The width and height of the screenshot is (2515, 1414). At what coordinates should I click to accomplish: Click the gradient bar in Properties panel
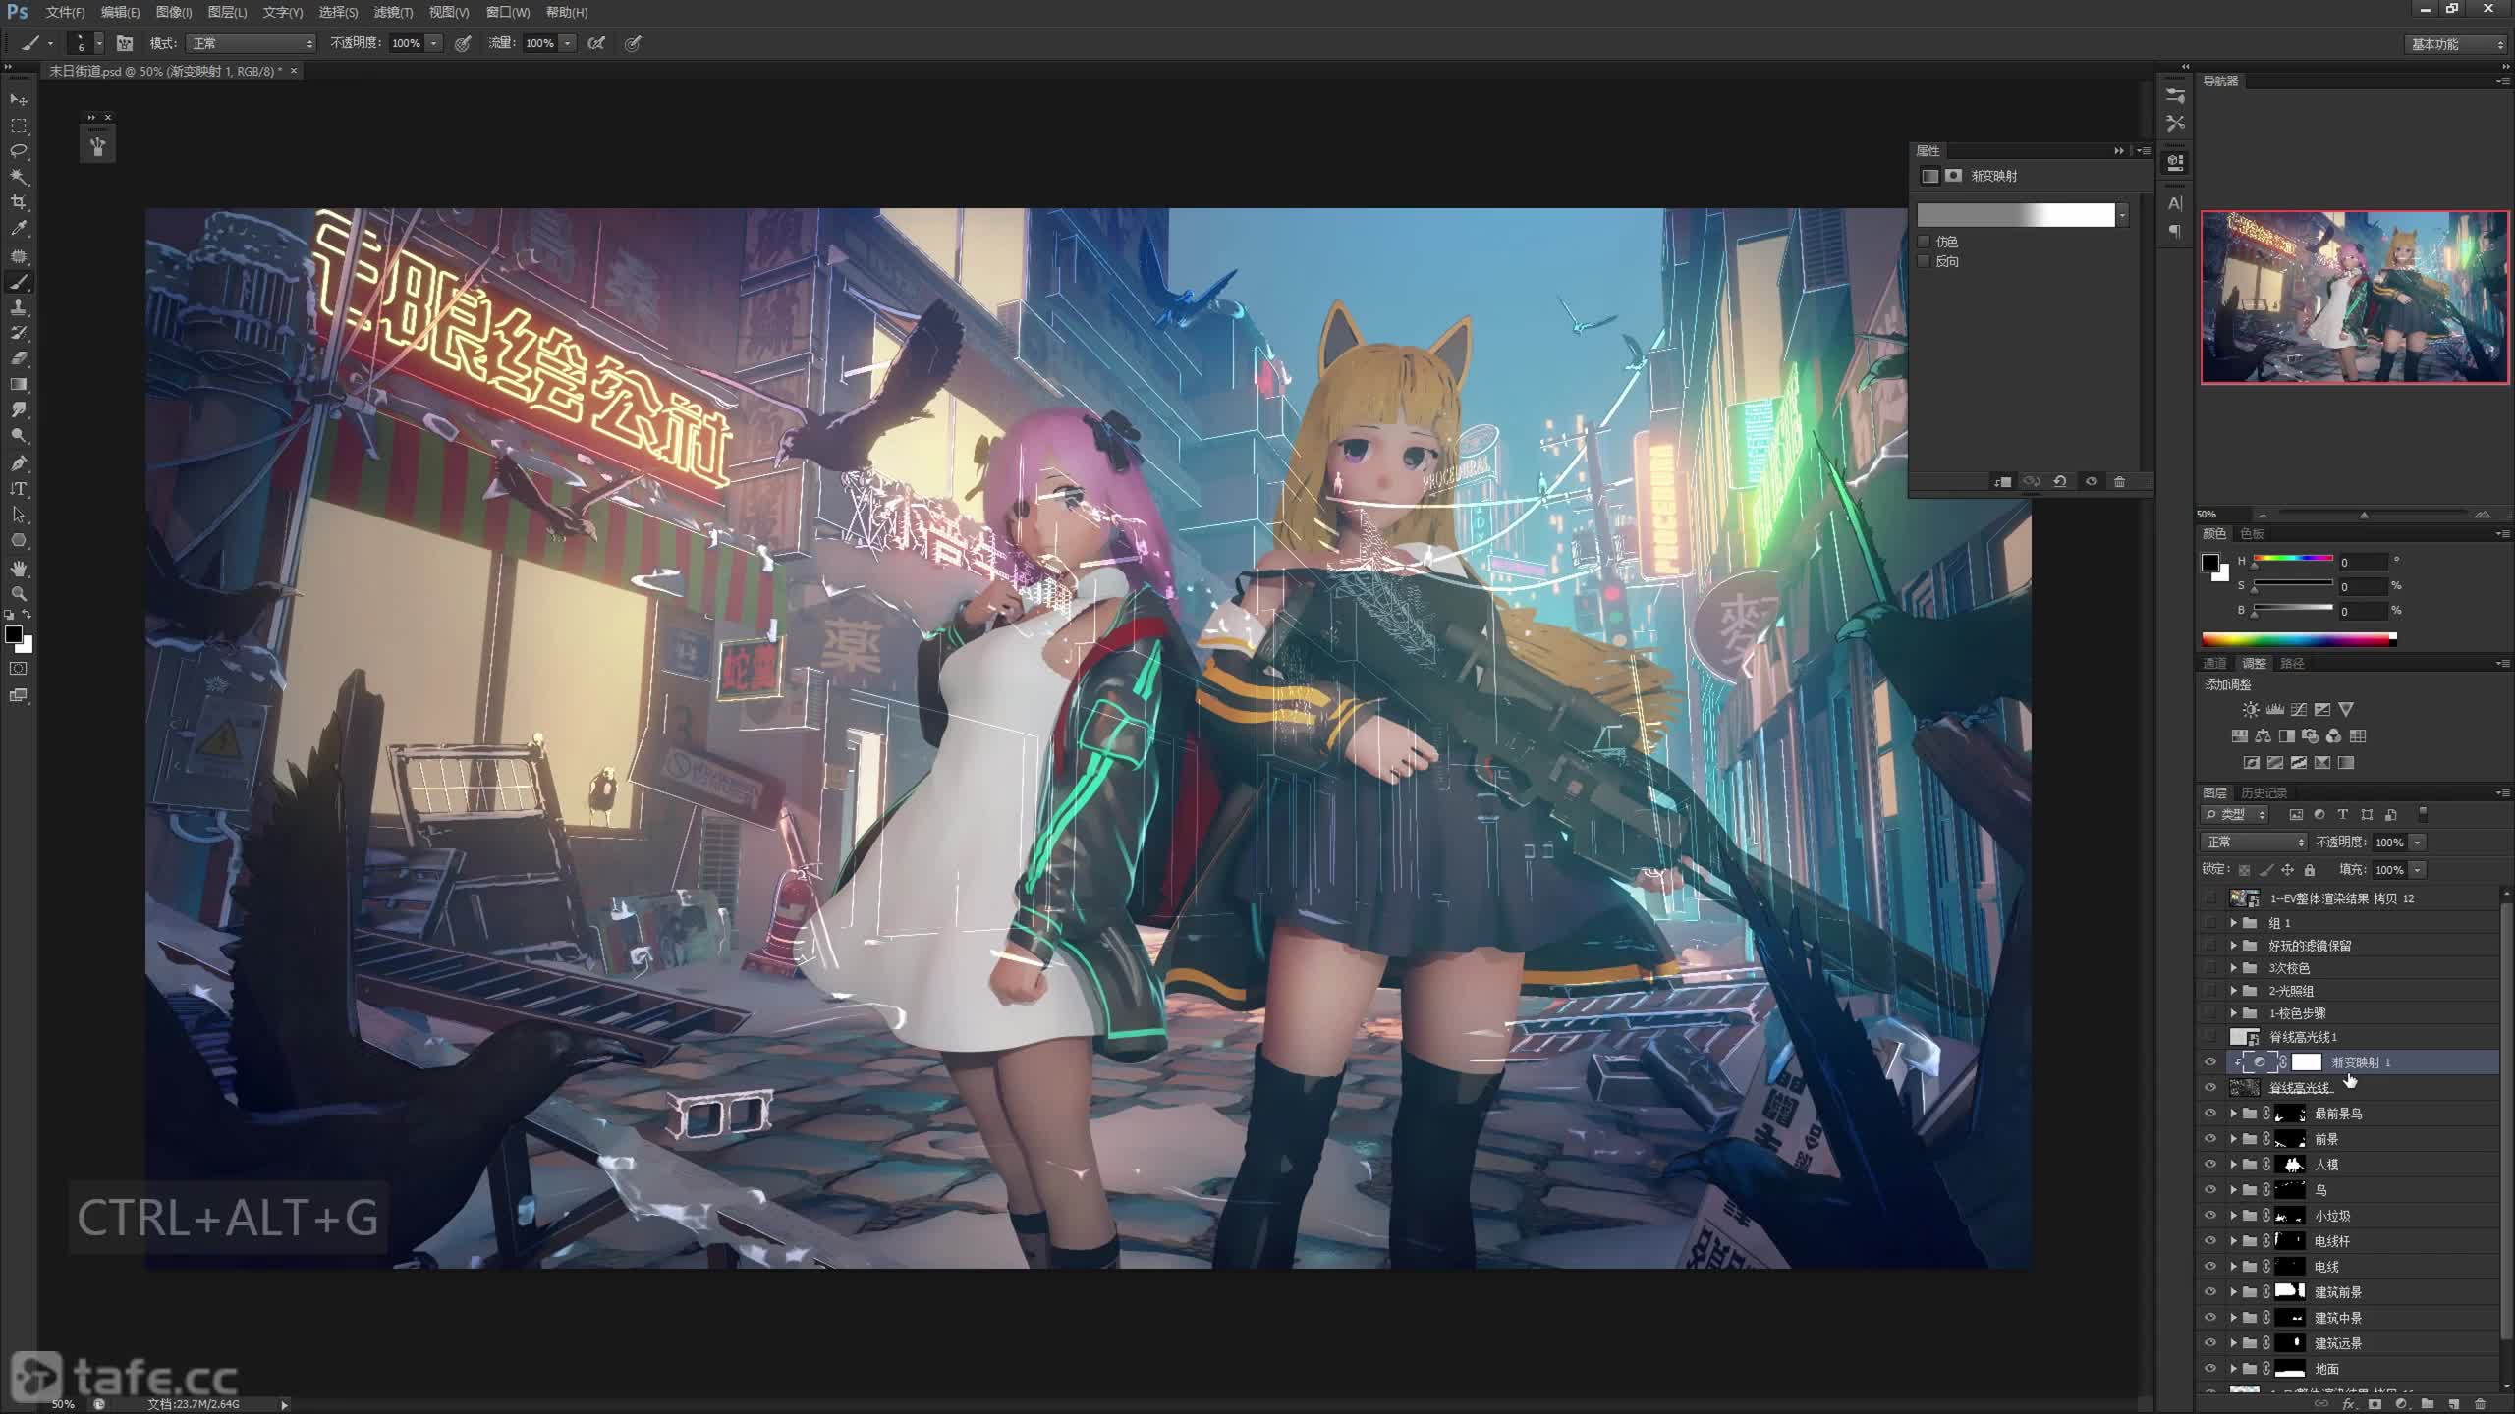coord(2016,215)
